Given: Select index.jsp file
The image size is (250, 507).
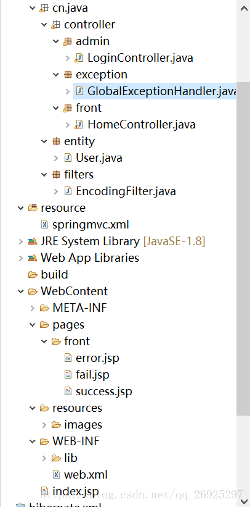Looking at the screenshot, I should click(x=76, y=492).
